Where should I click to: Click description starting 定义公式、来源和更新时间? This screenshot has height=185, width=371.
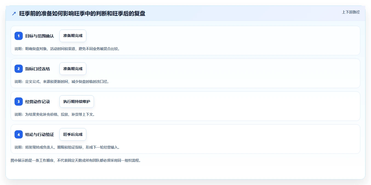coord(62,82)
